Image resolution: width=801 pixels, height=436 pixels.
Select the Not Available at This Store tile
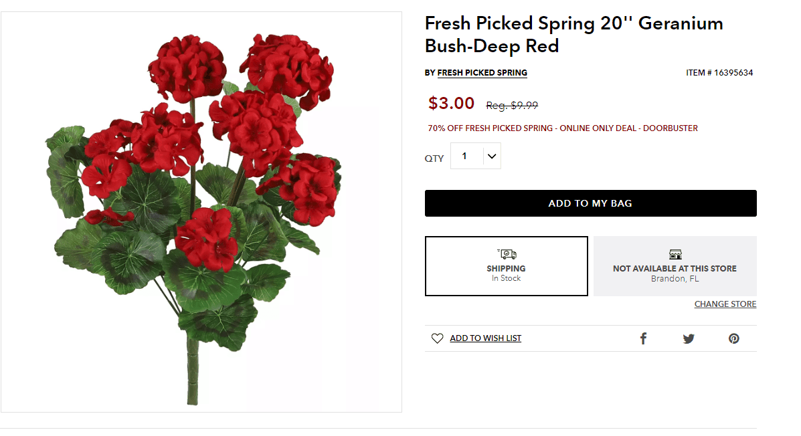coord(675,266)
